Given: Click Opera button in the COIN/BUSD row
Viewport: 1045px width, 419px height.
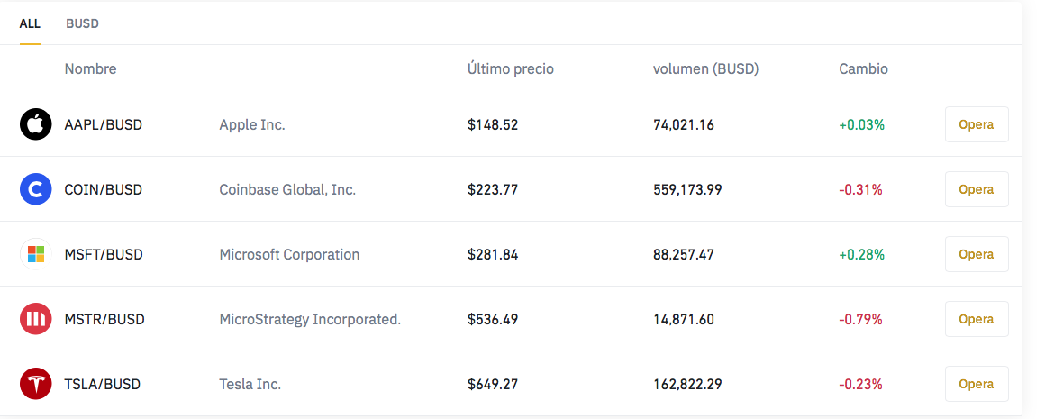Looking at the screenshot, I should click(x=977, y=189).
